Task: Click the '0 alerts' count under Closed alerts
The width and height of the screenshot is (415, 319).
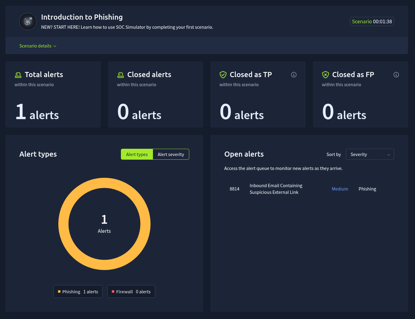Action: [x=139, y=112]
